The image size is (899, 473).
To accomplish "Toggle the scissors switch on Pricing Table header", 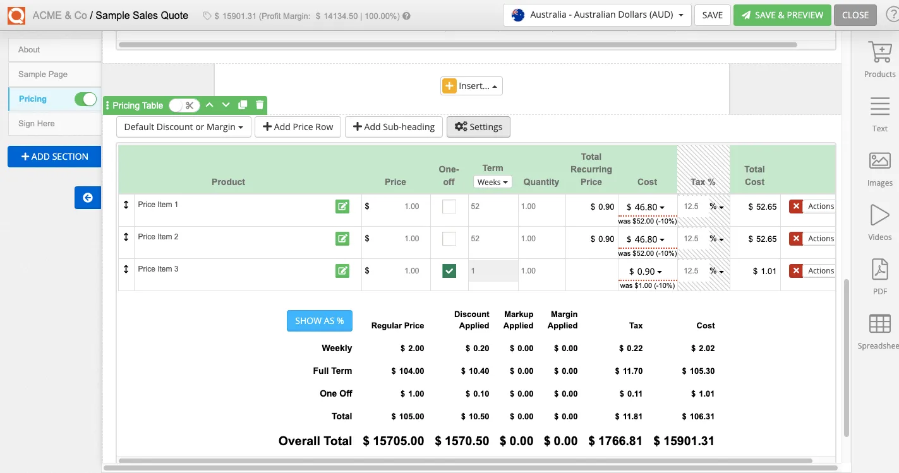I will [184, 105].
